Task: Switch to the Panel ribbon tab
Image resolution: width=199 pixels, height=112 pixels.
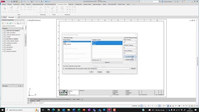Action: (23, 4)
